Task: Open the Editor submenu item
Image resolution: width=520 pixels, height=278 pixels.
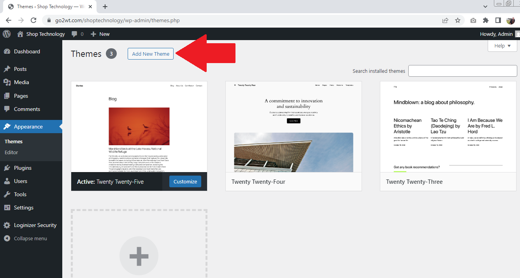Action: pyautogui.click(x=11, y=152)
